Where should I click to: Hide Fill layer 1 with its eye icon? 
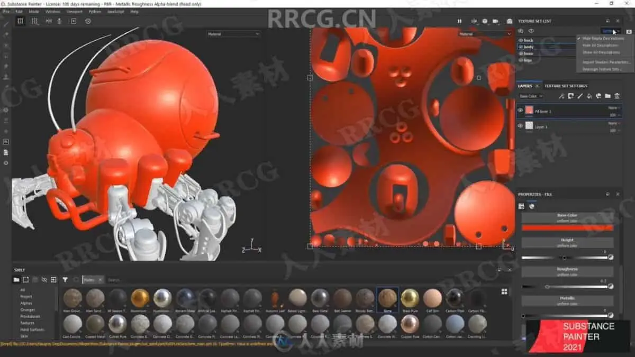(x=520, y=111)
